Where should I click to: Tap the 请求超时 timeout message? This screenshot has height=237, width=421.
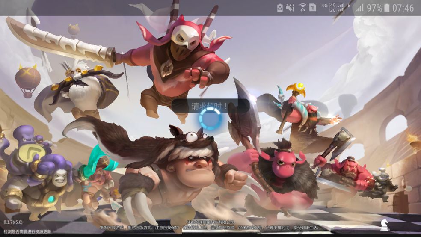point(210,106)
